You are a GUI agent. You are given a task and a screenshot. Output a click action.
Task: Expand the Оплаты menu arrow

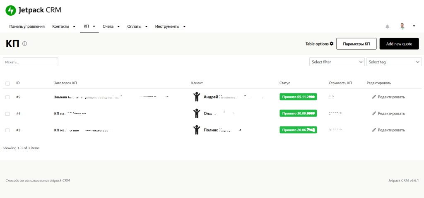click(146, 26)
